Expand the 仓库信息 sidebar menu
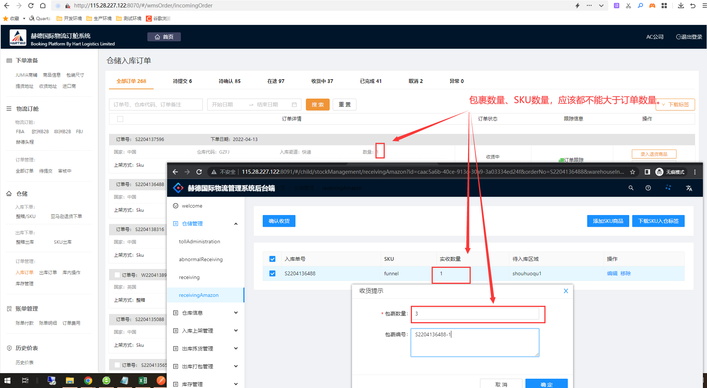Image resolution: width=707 pixels, height=388 pixels. tap(236, 313)
